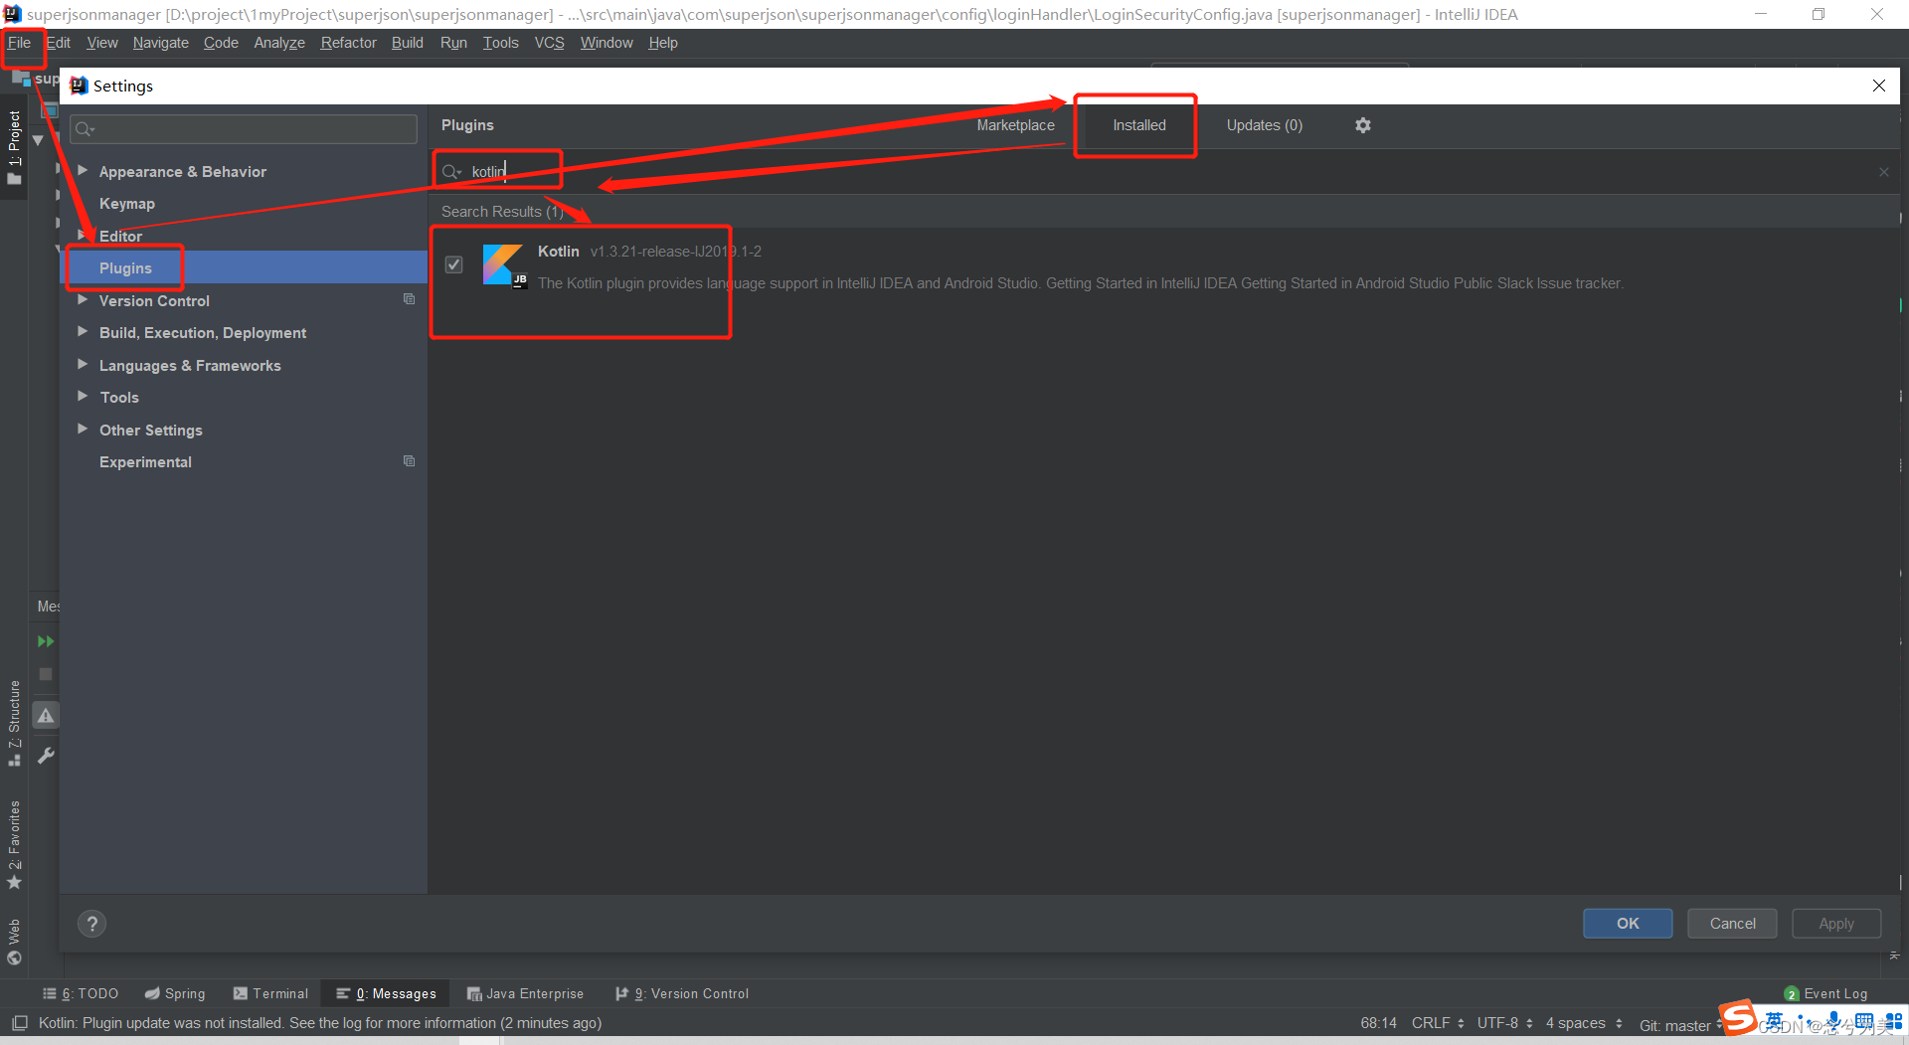Open the Plugins settings gear menu
This screenshot has width=1909, height=1045.
[x=1362, y=125]
